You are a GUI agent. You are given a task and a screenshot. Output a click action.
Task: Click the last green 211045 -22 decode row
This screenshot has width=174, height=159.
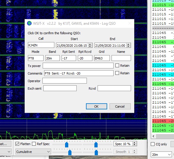163,130
